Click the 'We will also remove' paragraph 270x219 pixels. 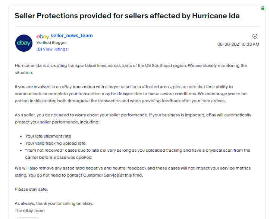coord(133,172)
